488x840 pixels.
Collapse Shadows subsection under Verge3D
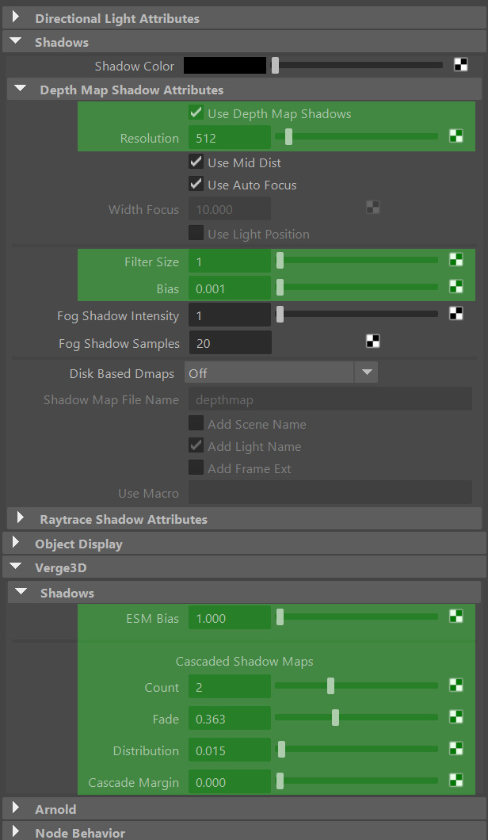[x=21, y=593]
